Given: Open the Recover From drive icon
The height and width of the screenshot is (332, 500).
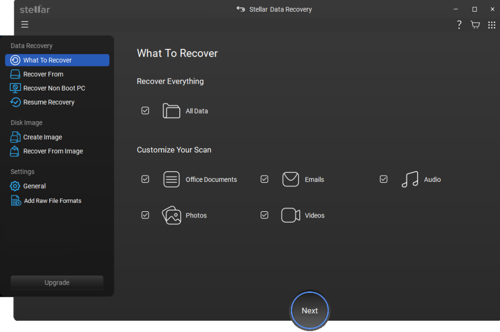Looking at the screenshot, I should (15, 74).
